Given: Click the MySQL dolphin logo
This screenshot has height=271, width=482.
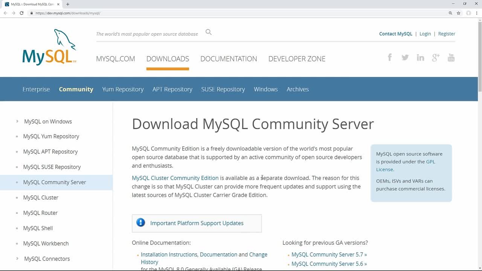Looking at the screenshot, I should pyautogui.click(x=49, y=47).
